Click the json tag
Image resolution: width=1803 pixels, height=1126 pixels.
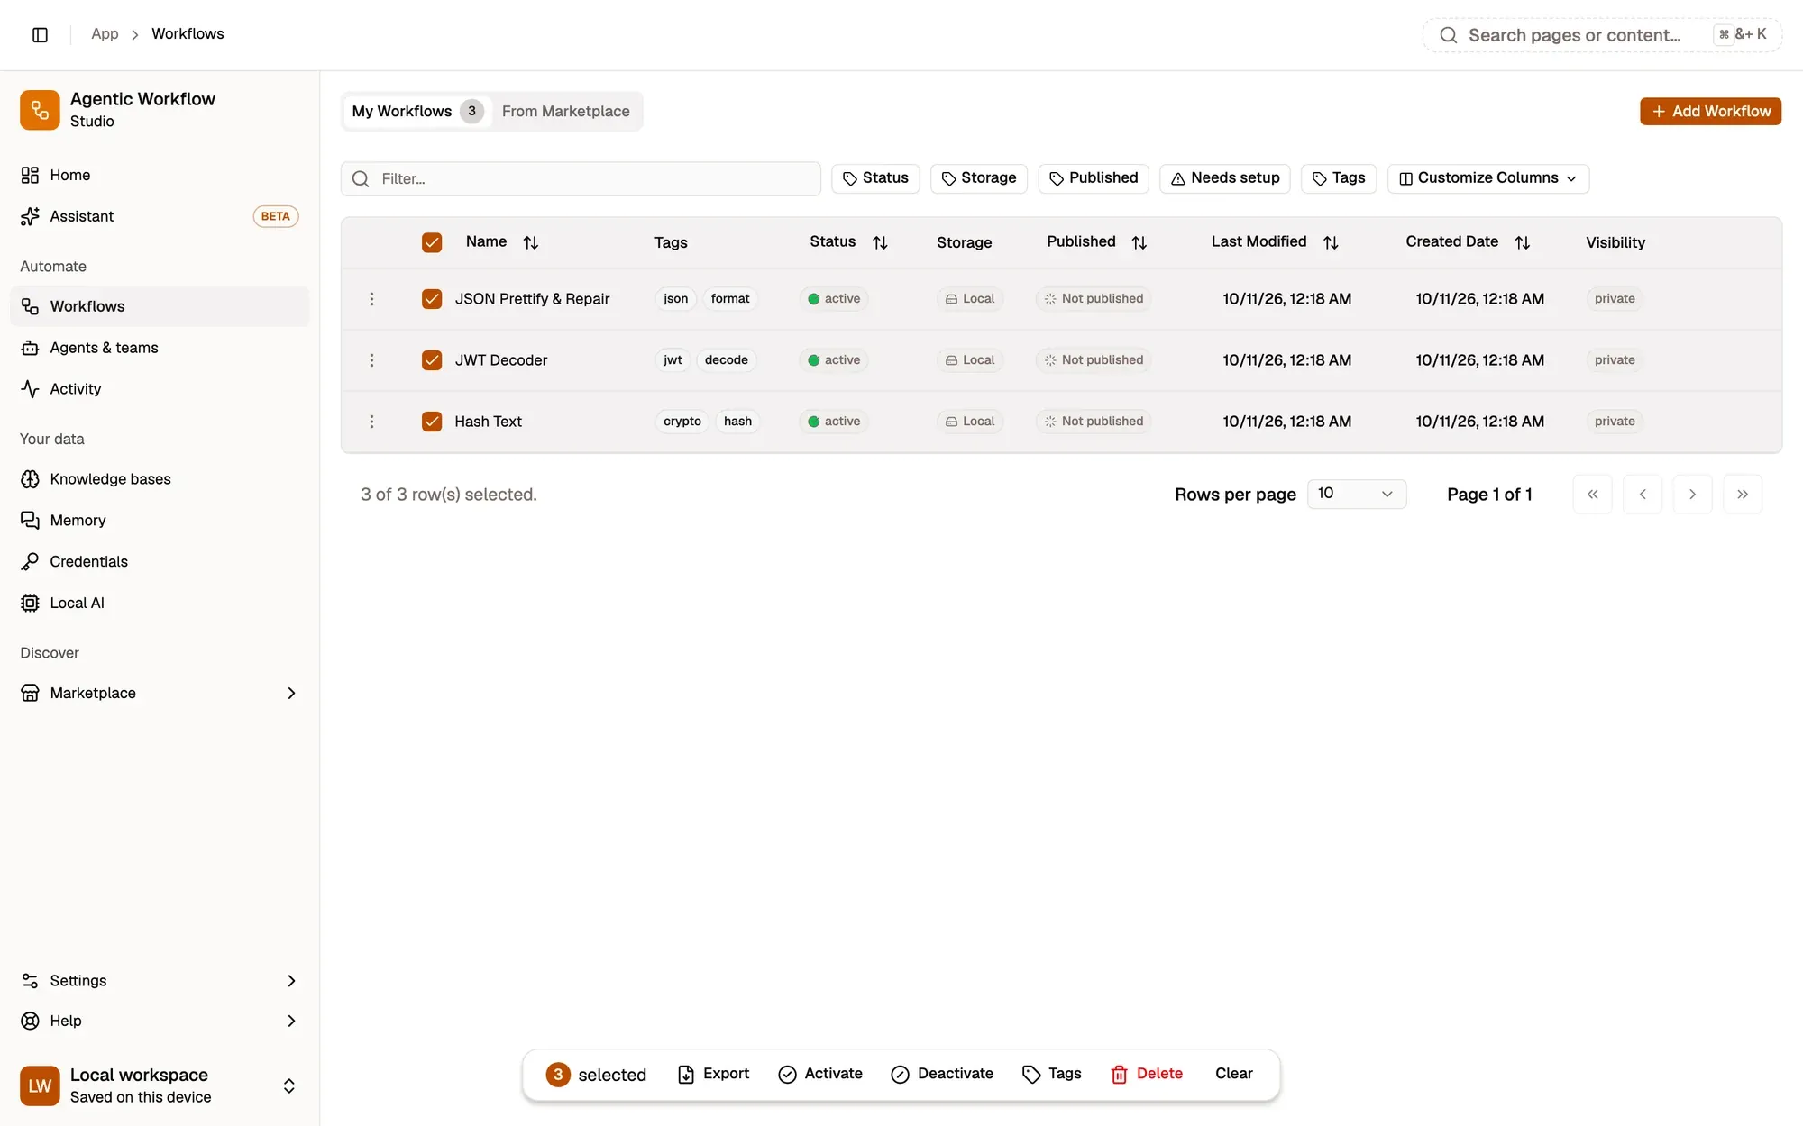(x=675, y=299)
